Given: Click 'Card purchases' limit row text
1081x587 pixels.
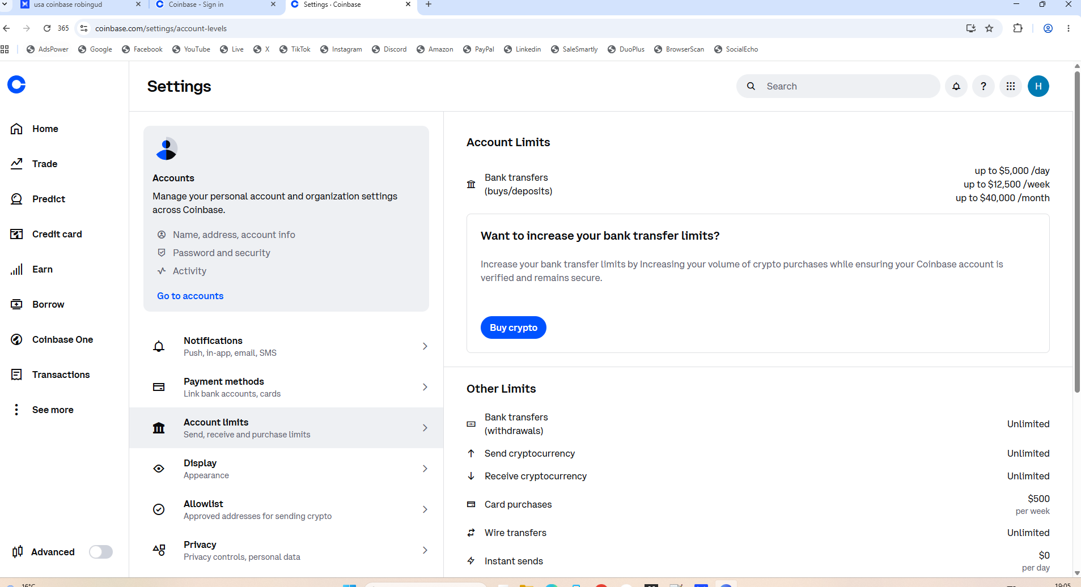Looking at the screenshot, I should pos(518,504).
